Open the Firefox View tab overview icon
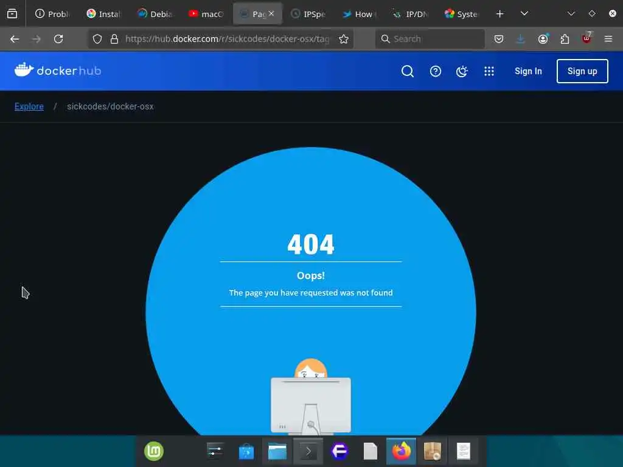The height and width of the screenshot is (467, 623). pyautogui.click(x=12, y=14)
